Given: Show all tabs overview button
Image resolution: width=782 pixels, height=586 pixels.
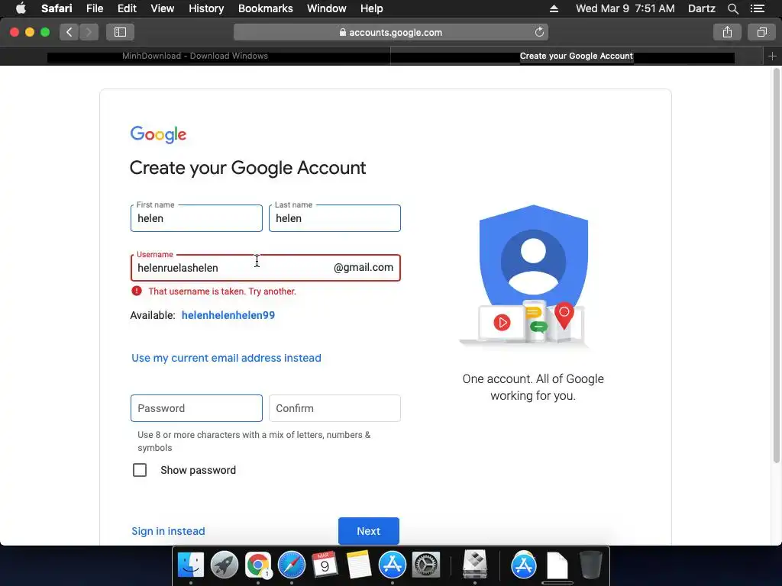Looking at the screenshot, I should click(761, 32).
